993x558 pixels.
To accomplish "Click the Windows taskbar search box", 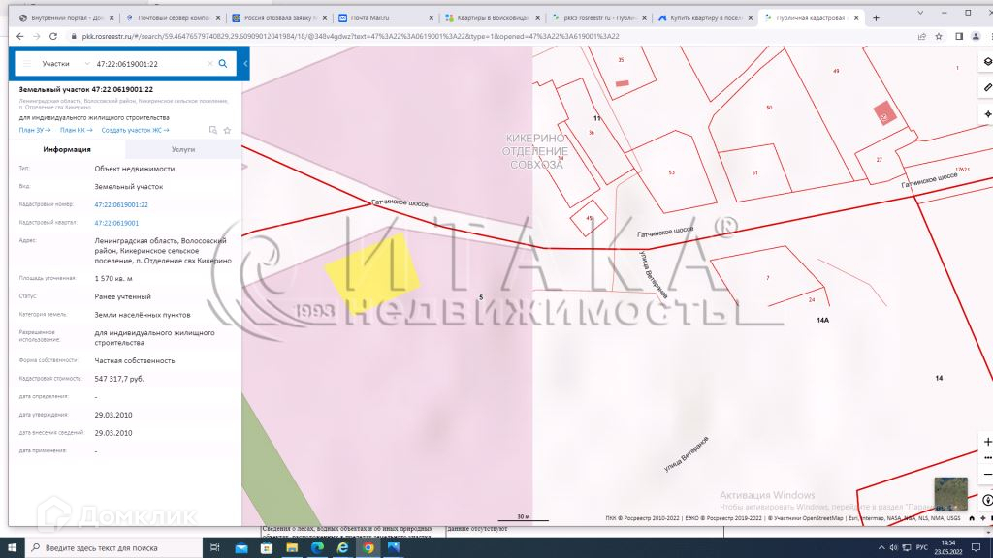I will coord(114,547).
